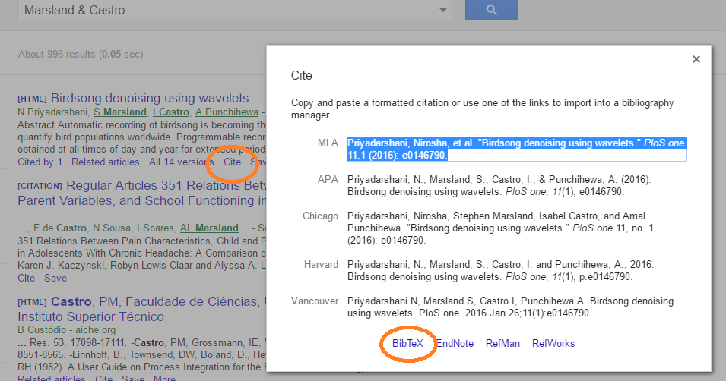
Task: Open Birdsong denoising using wavelets result
Action: point(150,98)
